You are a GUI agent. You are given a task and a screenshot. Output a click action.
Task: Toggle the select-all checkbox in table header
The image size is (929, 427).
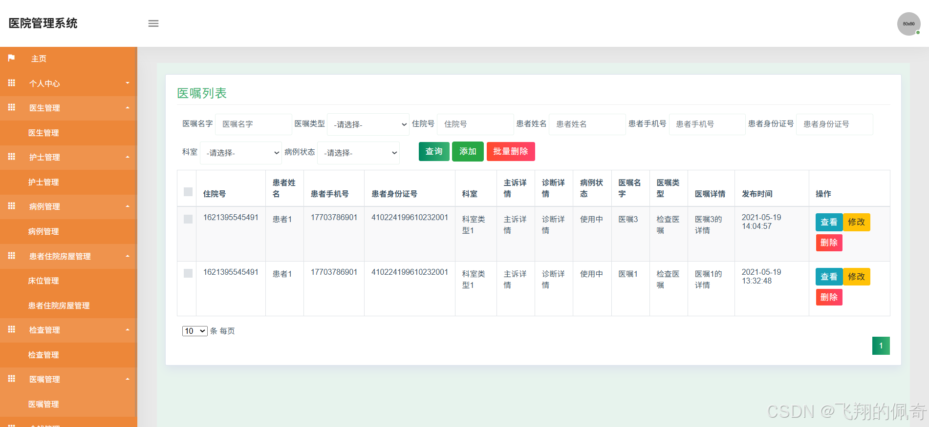point(188,192)
